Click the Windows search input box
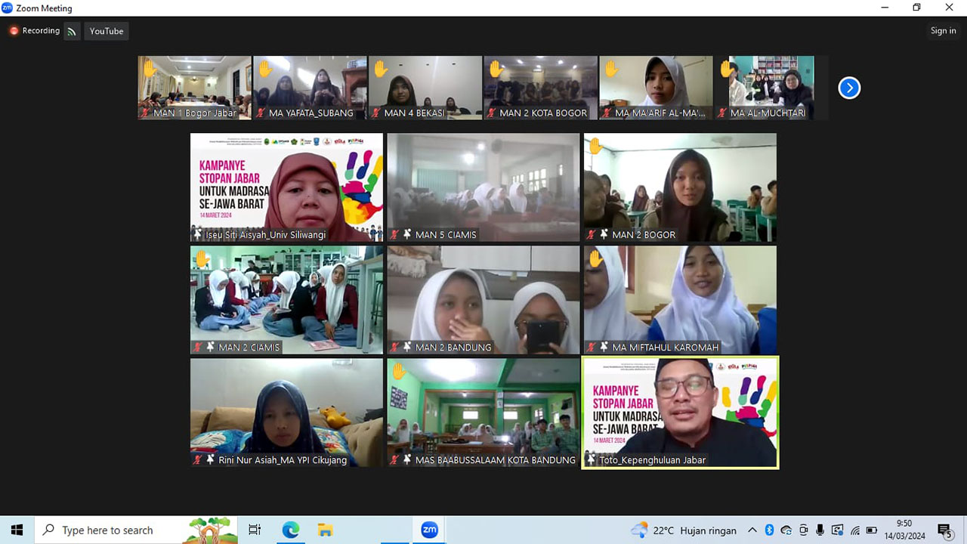Image resolution: width=967 pixels, height=544 pixels. pyautogui.click(x=121, y=530)
